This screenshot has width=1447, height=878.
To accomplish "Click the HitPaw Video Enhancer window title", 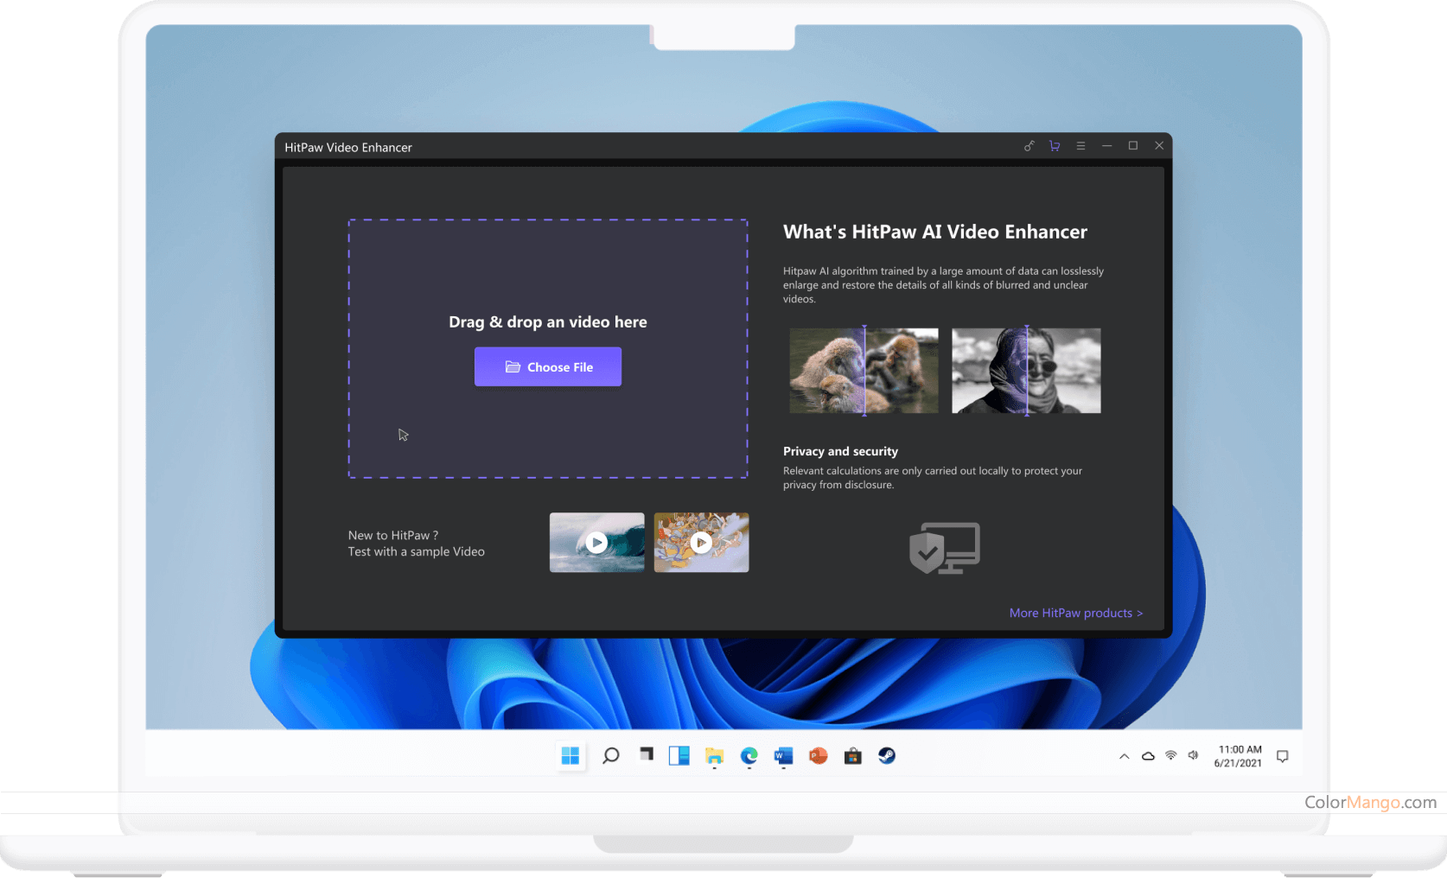I will [348, 147].
